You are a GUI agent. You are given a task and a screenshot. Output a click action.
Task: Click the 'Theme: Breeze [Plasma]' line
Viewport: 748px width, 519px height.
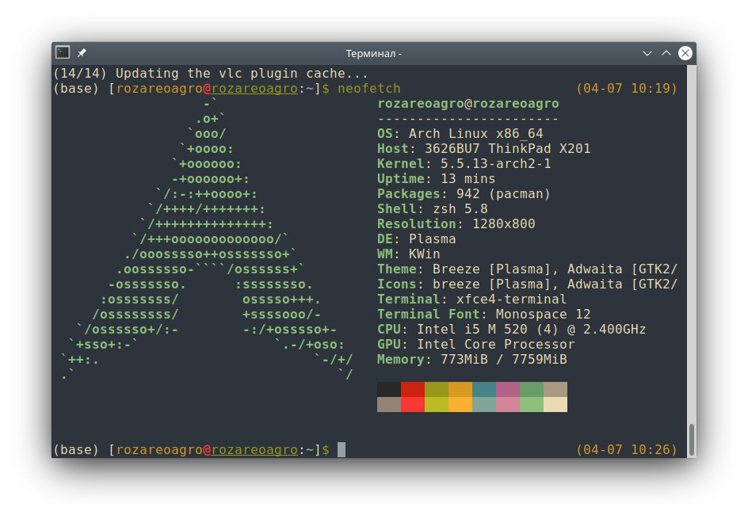(x=527, y=269)
